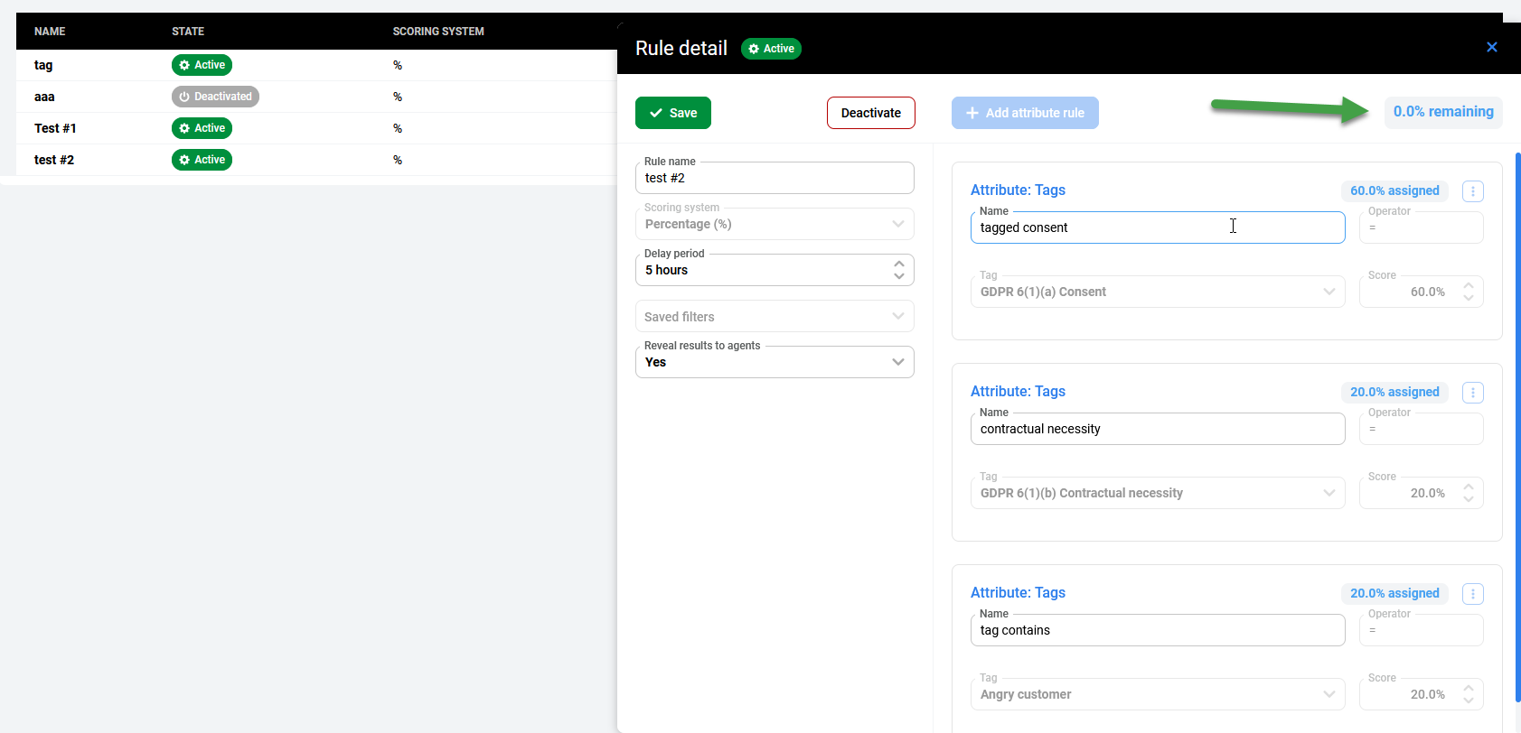Open the Saved filters dropdown
1521x733 pixels.
pyautogui.click(x=774, y=317)
